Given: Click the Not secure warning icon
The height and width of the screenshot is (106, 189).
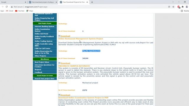Looking at the screenshot, I should point(12,7).
